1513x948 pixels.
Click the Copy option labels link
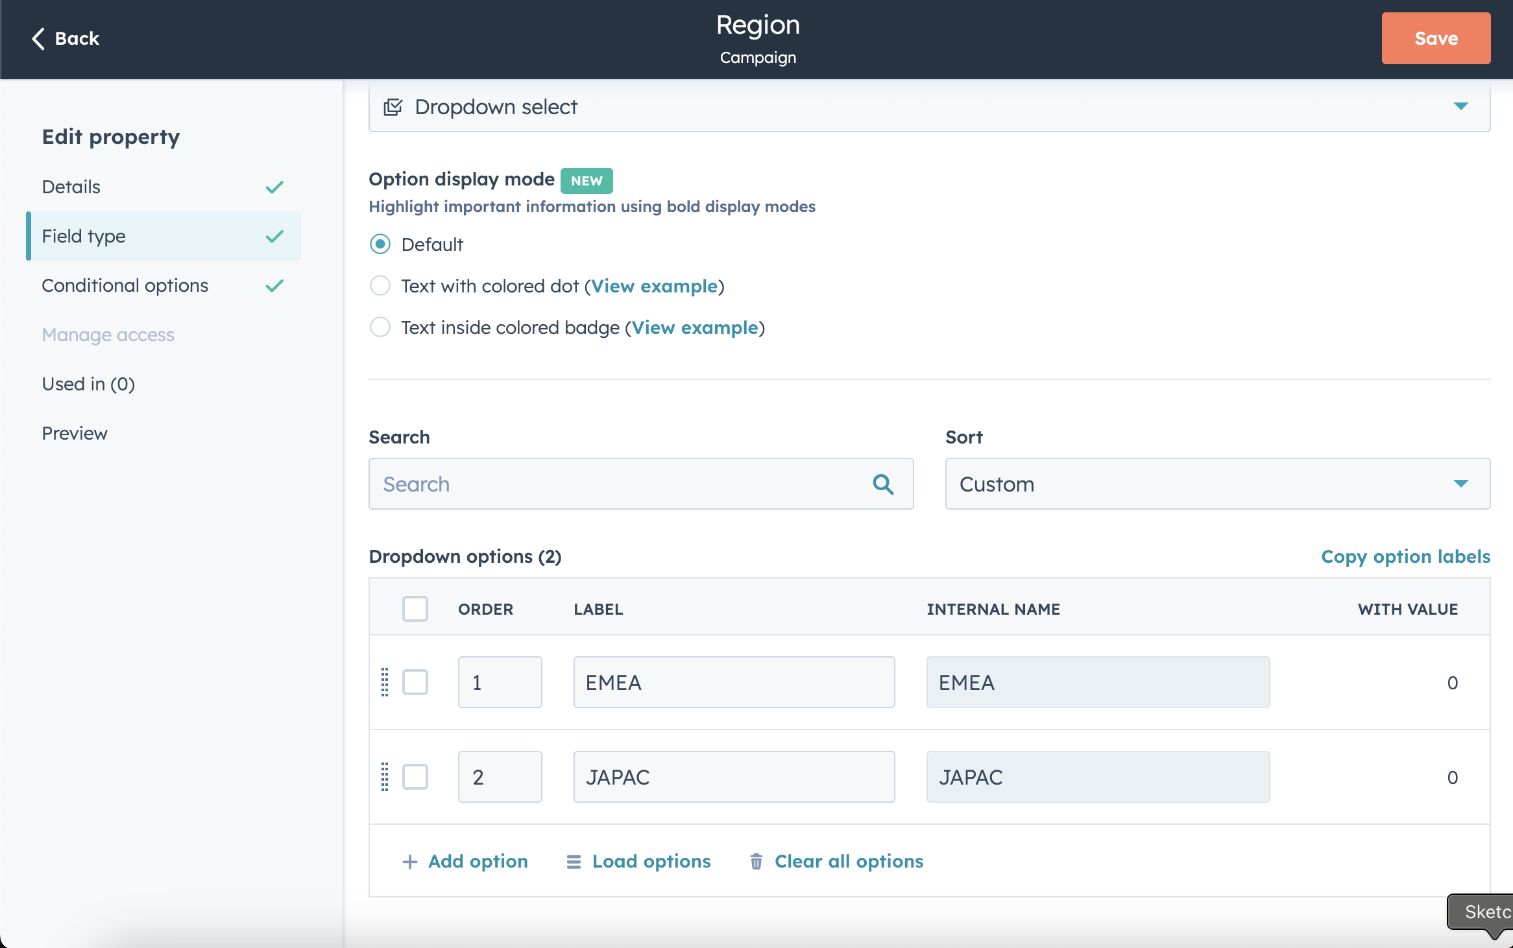pyautogui.click(x=1405, y=556)
